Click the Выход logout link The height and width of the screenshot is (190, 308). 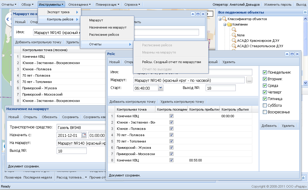[x=301, y=5]
